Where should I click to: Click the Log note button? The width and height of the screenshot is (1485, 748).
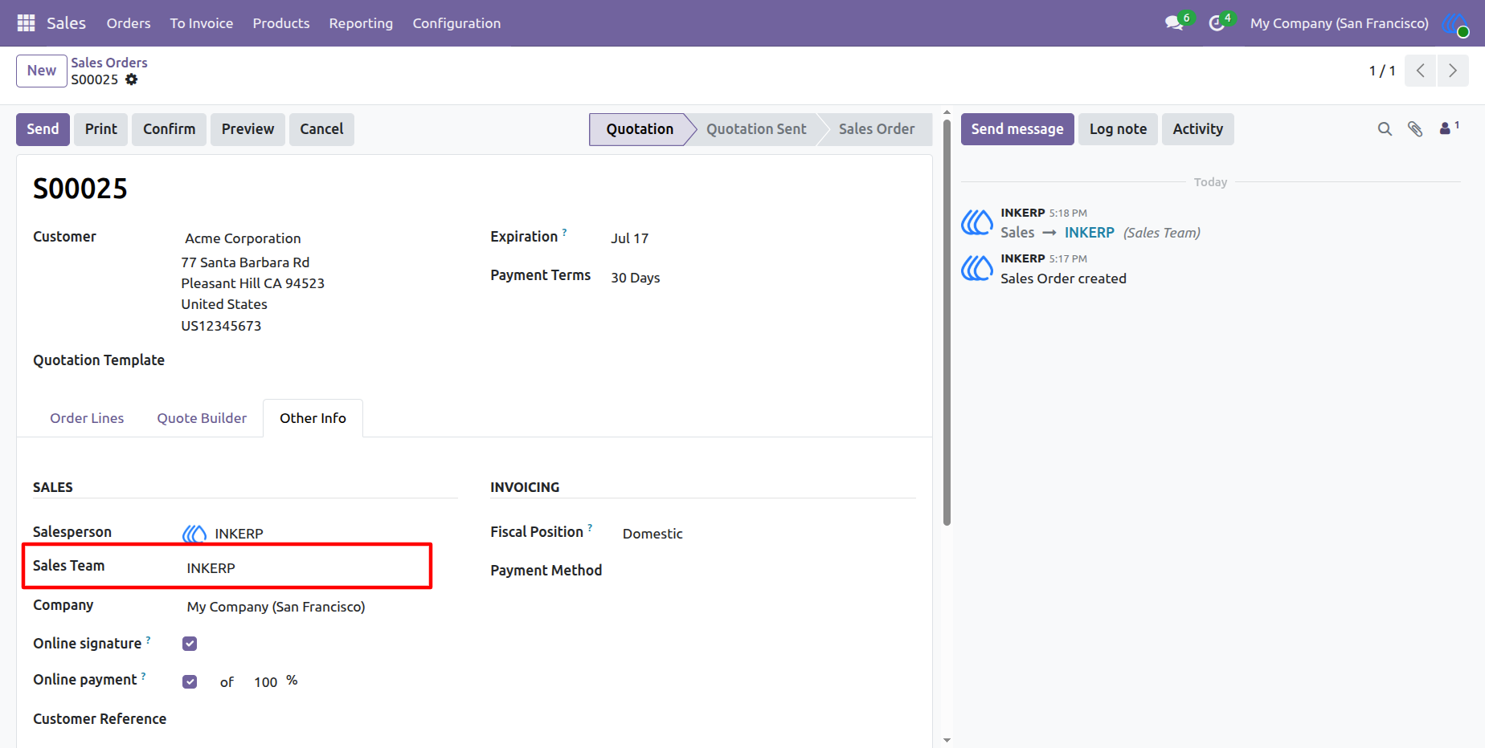tap(1118, 129)
